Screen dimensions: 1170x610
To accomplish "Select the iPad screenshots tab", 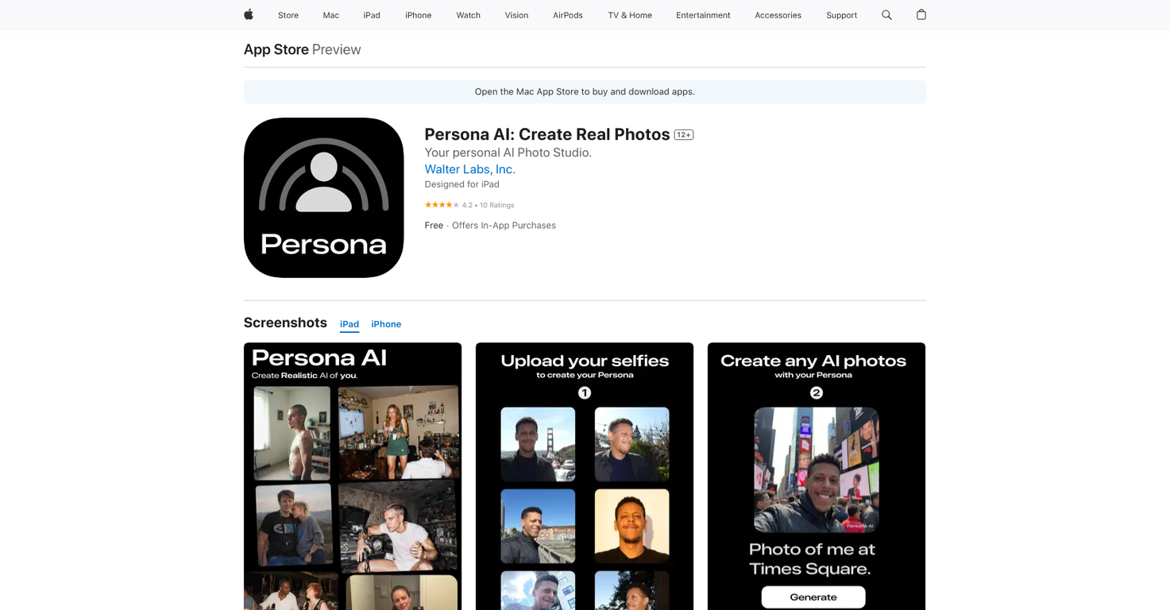I will coord(349,324).
